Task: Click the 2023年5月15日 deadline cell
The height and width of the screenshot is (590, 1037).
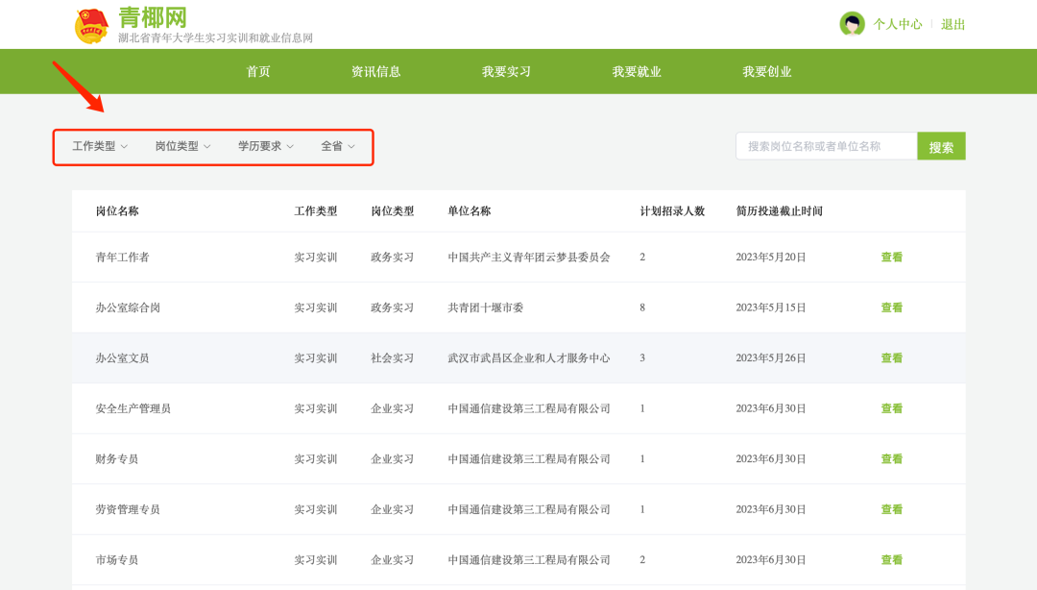Action: pyautogui.click(x=770, y=307)
